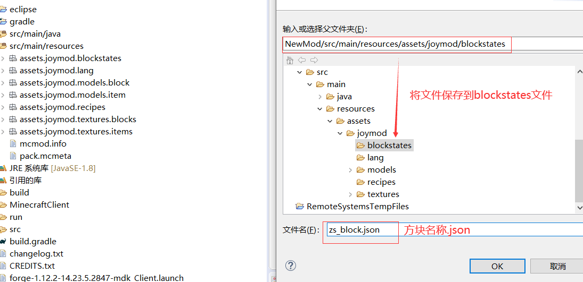Select changelog.txt in explorer
Image resolution: width=583 pixels, height=282 pixels.
(x=36, y=254)
